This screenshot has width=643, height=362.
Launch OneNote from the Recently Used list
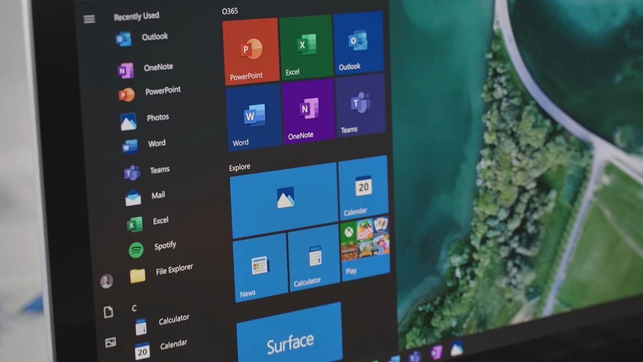pos(145,68)
